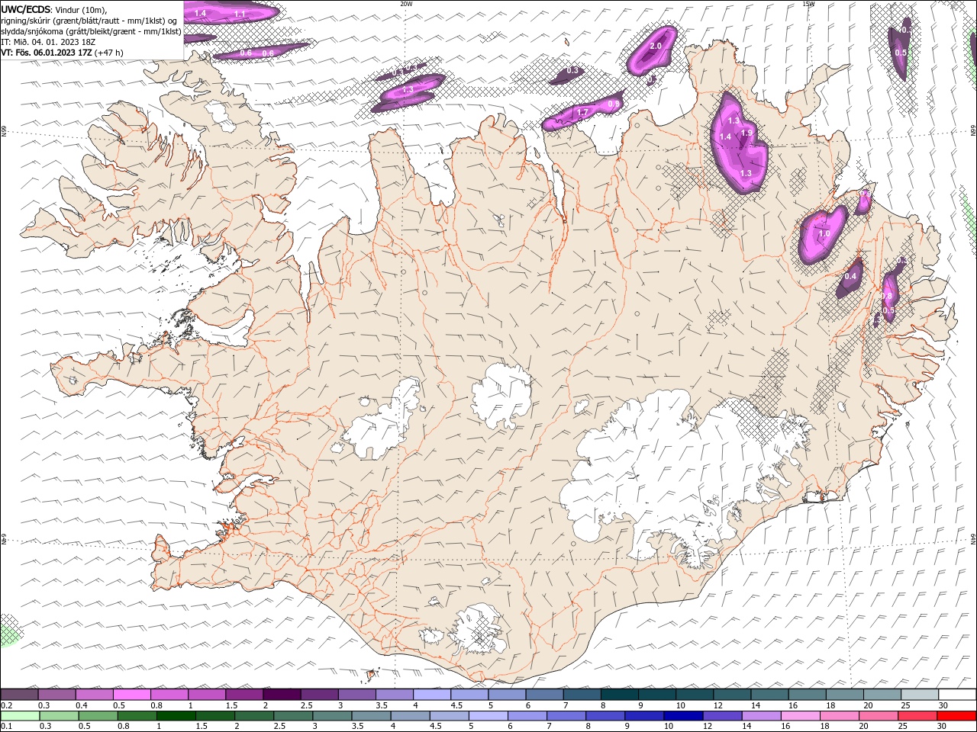The height and width of the screenshot is (732, 977).
Task: Pick the palest green first swatch in lower legend
Action: click(20, 715)
